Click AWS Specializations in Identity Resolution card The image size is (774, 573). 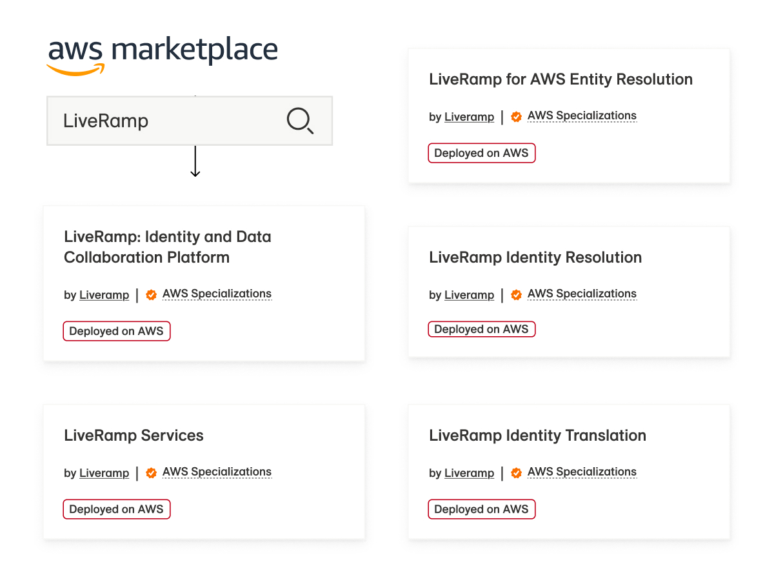pos(582,294)
